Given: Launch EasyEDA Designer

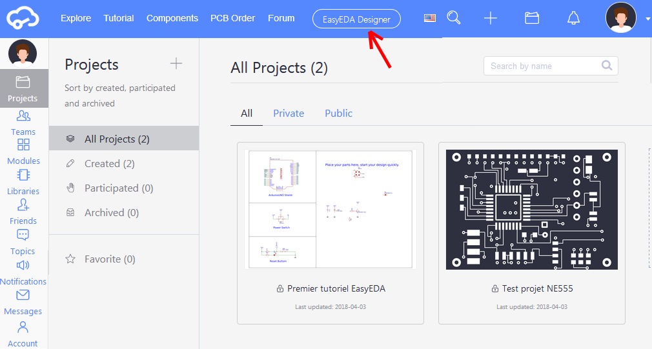Looking at the screenshot, I should pos(356,19).
